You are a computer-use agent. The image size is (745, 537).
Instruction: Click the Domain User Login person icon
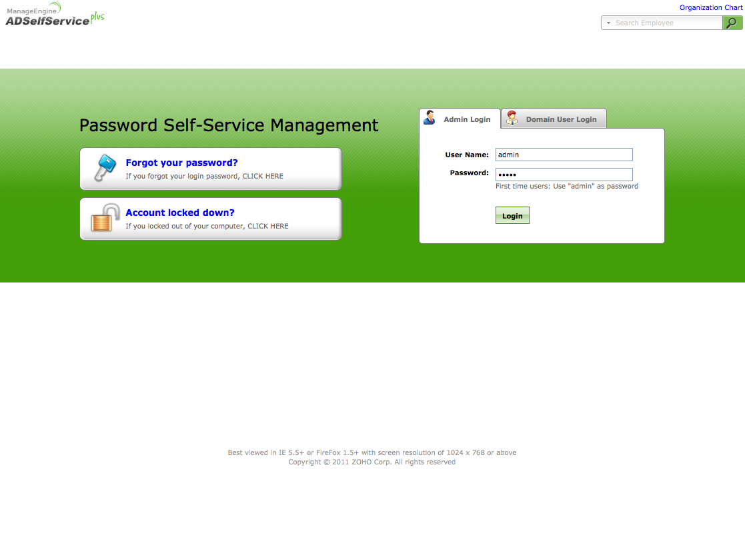pyautogui.click(x=512, y=118)
